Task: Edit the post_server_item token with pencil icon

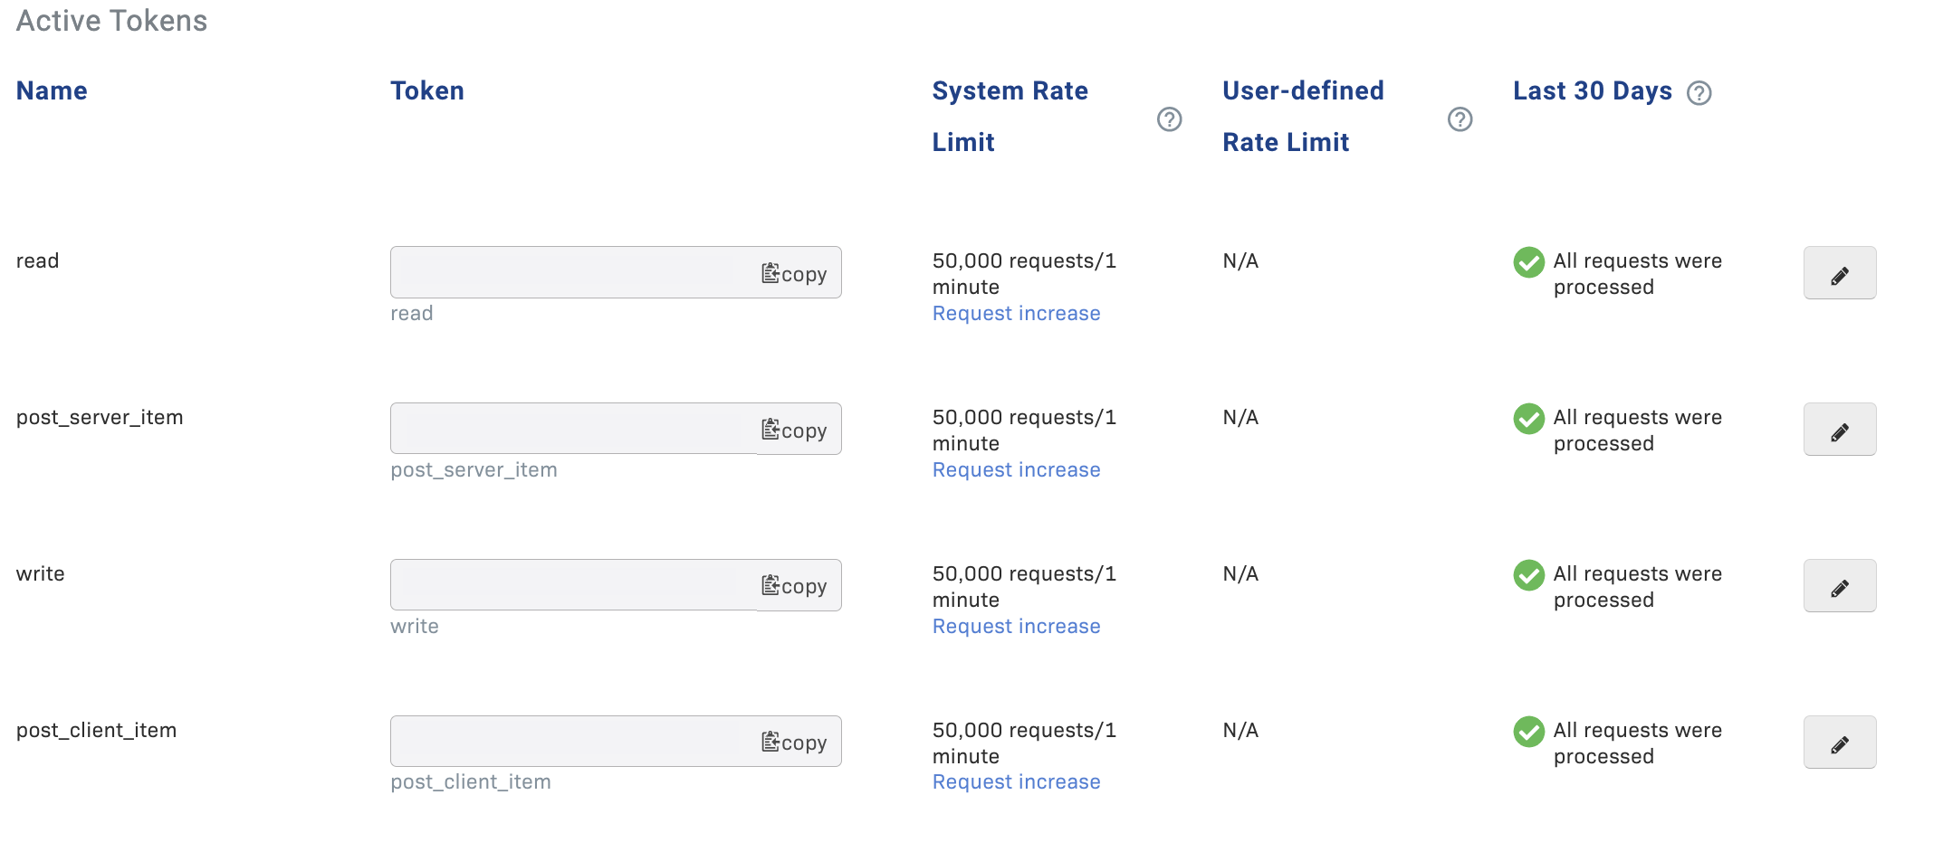Action: tap(1839, 430)
